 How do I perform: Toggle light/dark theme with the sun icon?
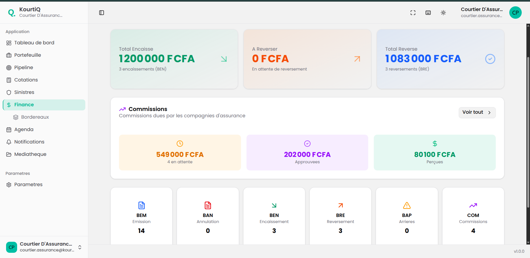coord(443,12)
